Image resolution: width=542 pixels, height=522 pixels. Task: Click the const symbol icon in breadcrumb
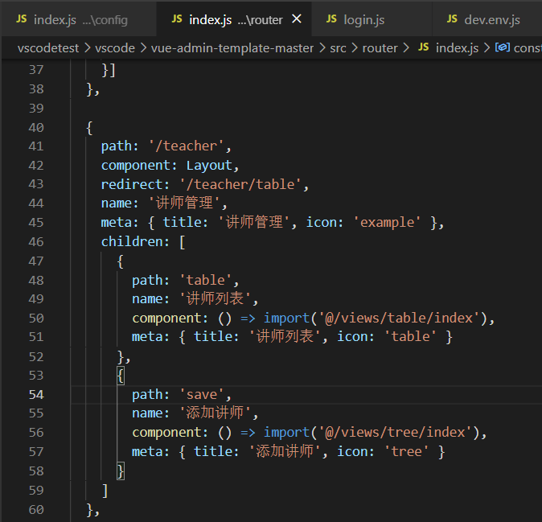tap(503, 47)
